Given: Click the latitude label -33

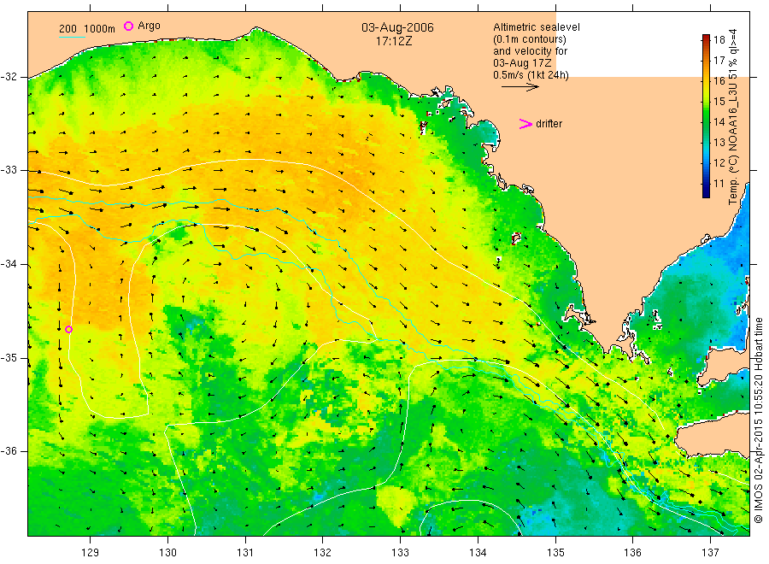Looking at the screenshot, I should (x=9, y=170).
